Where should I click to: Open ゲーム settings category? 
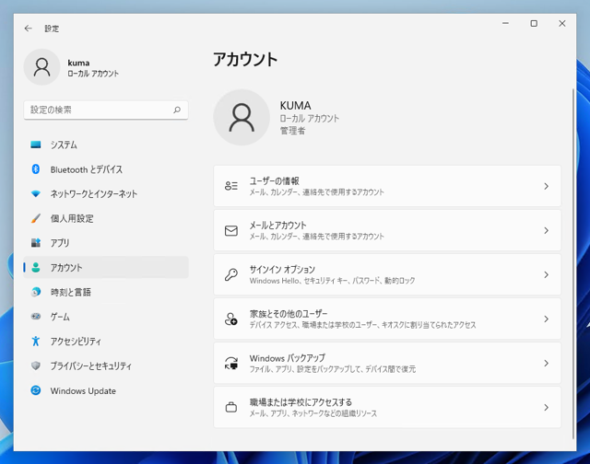click(x=106, y=317)
